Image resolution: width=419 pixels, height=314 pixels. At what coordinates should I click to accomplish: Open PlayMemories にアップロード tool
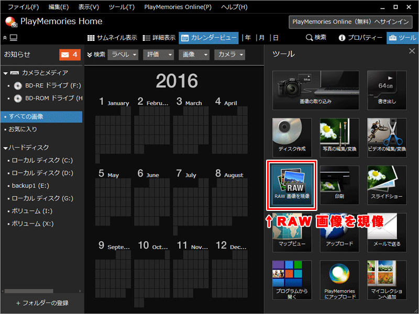point(339,280)
